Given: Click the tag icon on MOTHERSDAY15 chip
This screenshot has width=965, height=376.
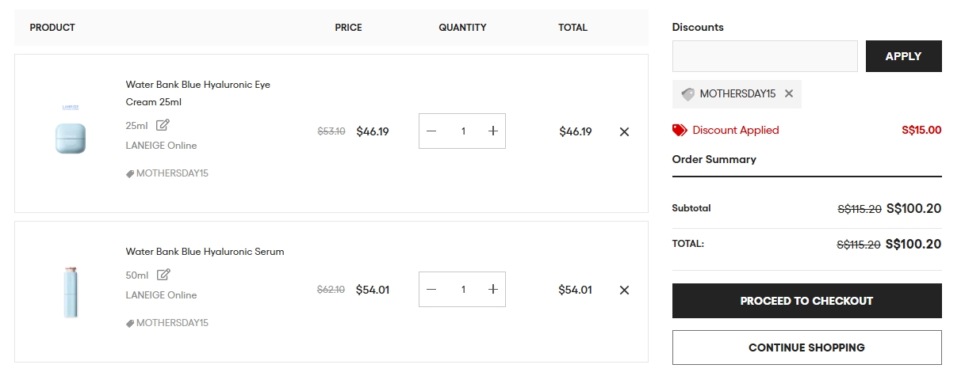Looking at the screenshot, I should pyautogui.click(x=687, y=94).
